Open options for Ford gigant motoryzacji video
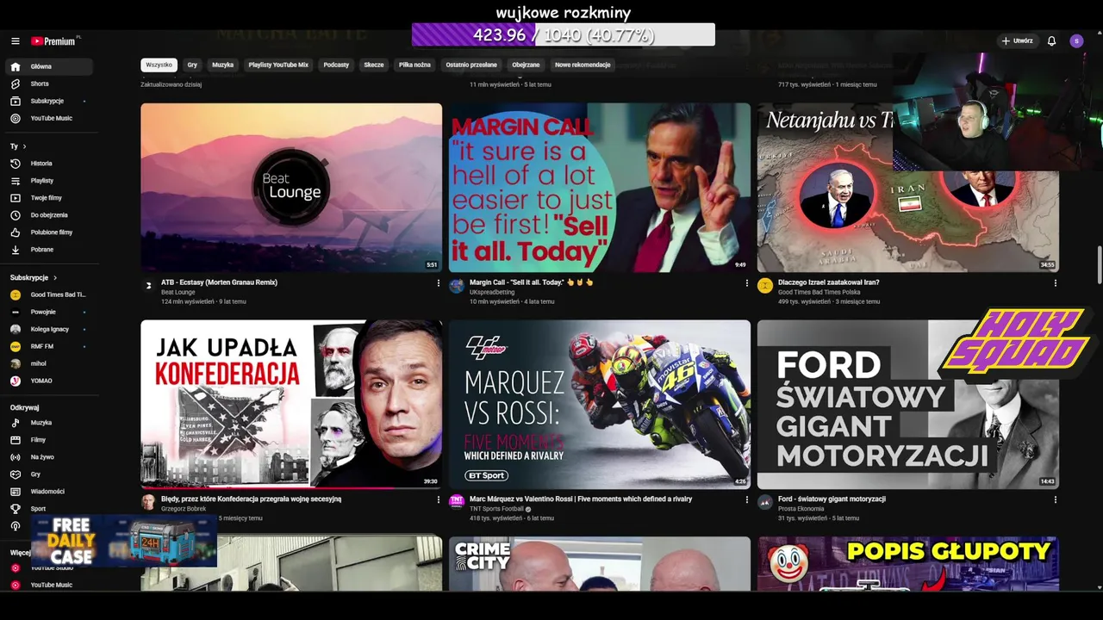 1055,499
